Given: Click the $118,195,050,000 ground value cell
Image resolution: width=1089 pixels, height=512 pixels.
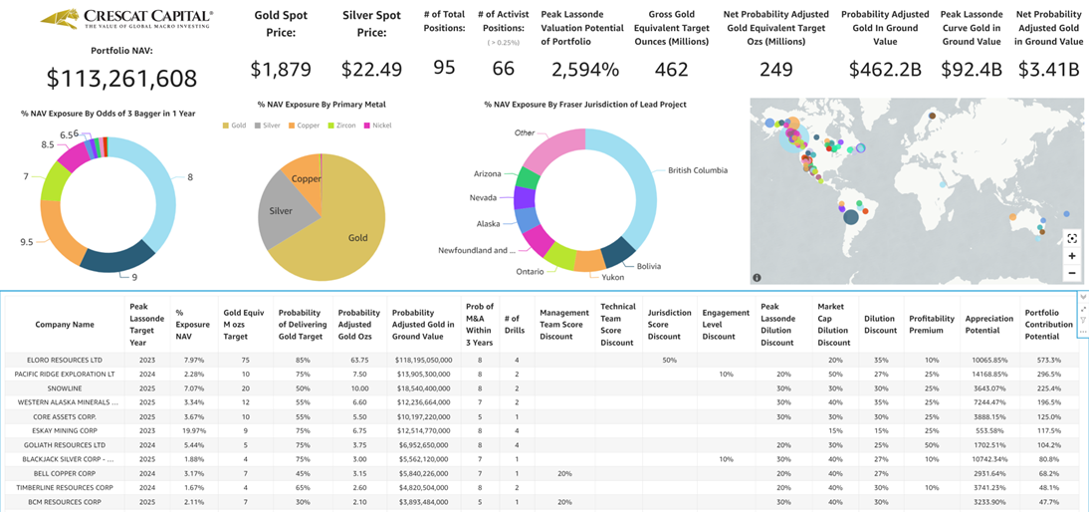Looking at the screenshot, I should pyautogui.click(x=423, y=361).
